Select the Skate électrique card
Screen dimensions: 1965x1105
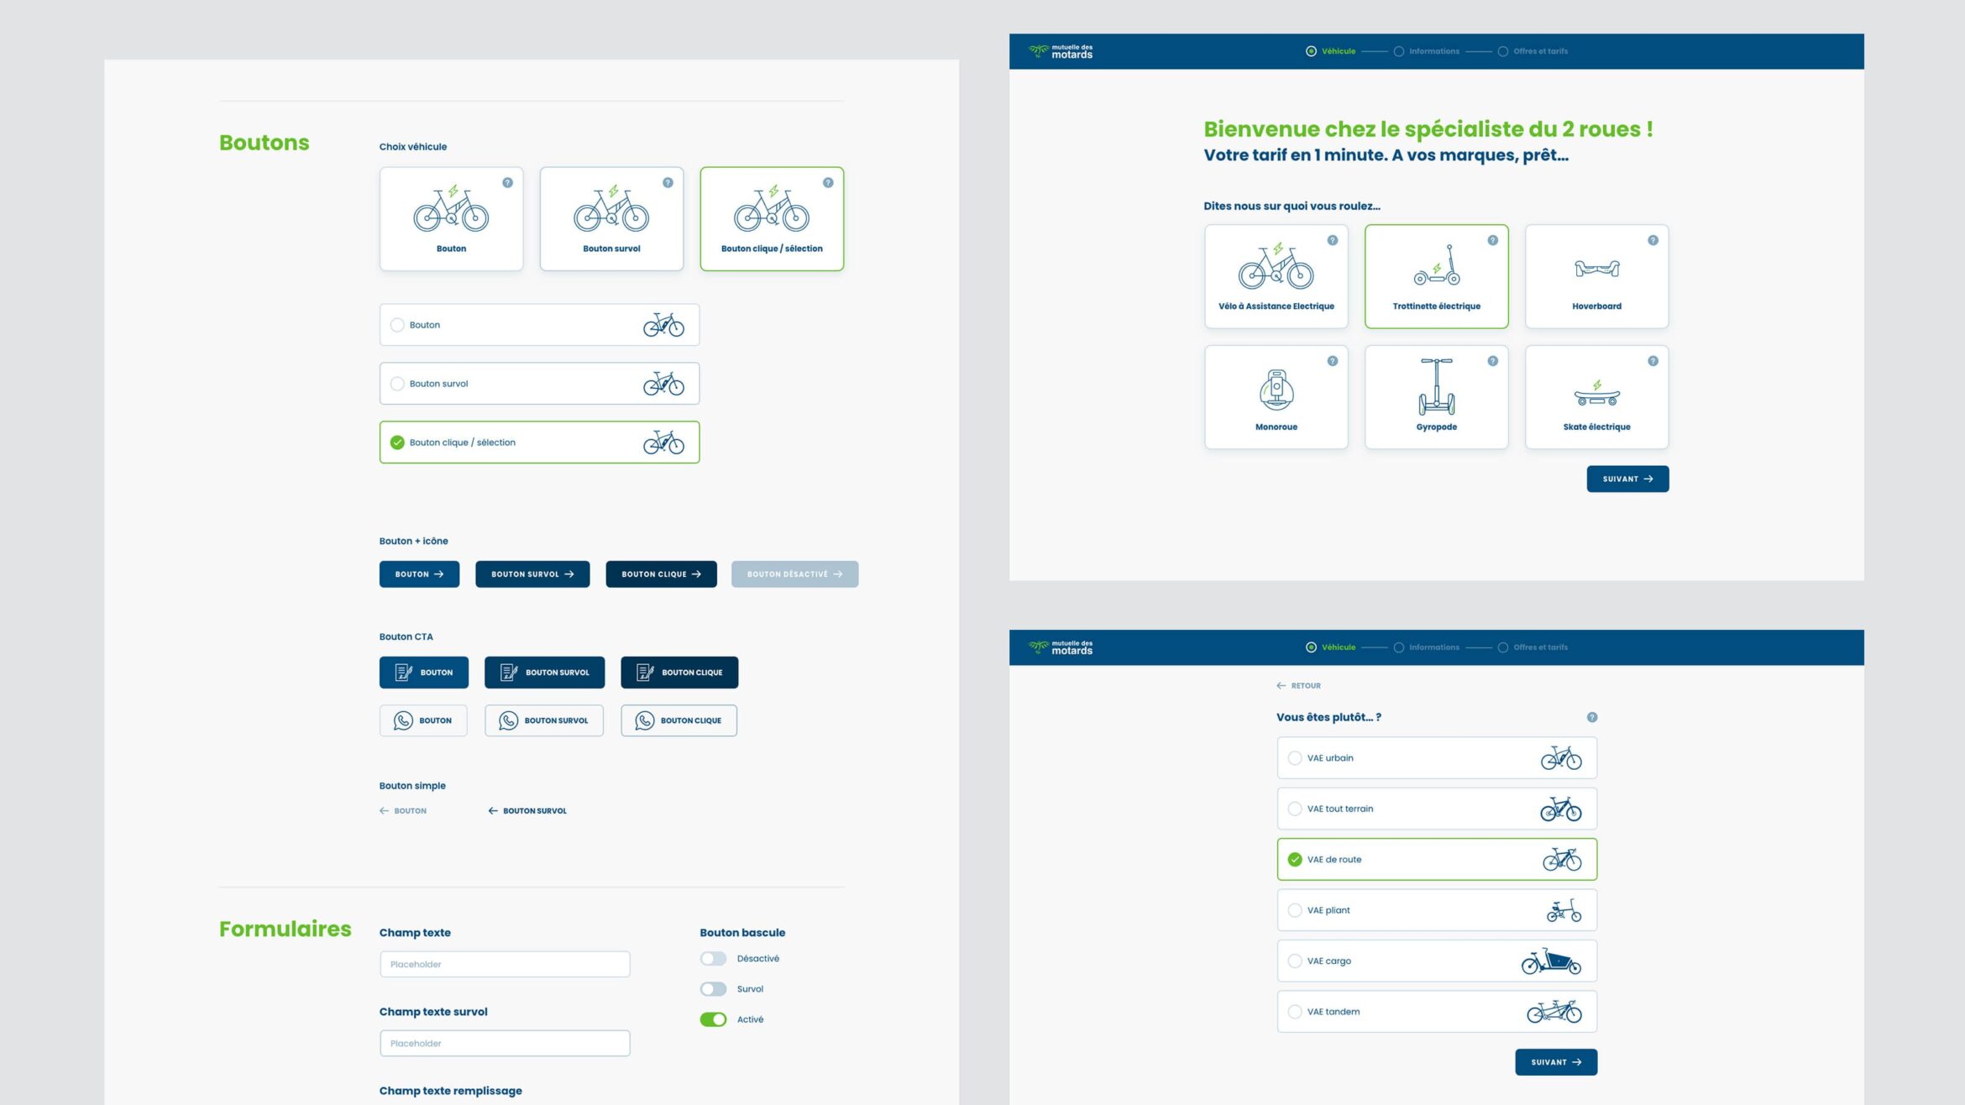(1596, 397)
